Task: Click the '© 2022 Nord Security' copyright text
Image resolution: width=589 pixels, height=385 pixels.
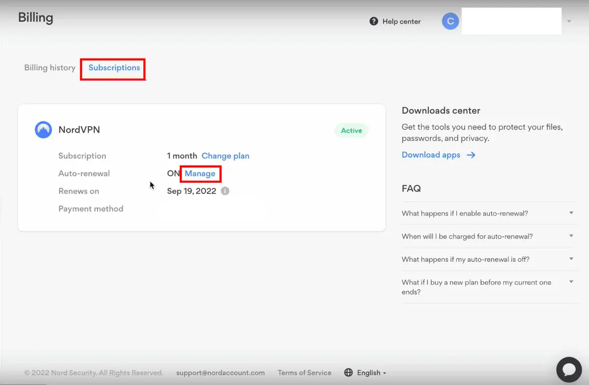Action: 93,373
